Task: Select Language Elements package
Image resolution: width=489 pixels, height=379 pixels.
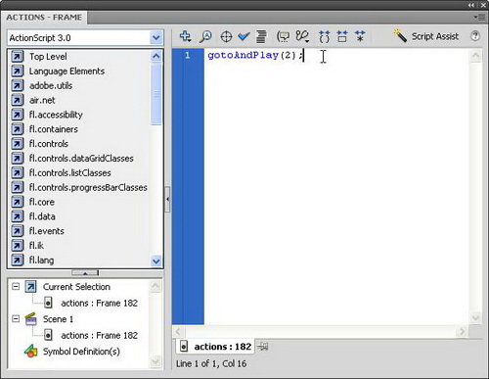Action: click(67, 71)
